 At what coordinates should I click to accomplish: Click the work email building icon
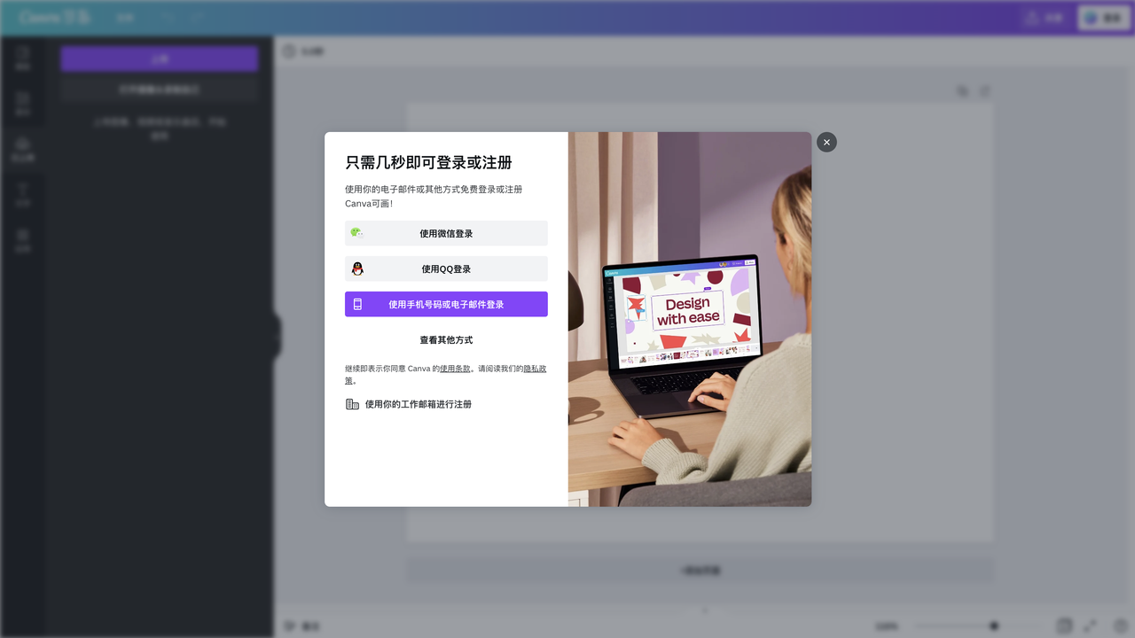tap(352, 404)
